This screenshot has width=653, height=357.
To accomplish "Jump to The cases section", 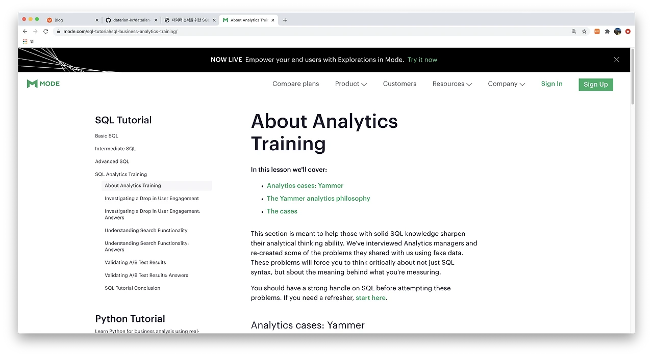I will tap(282, 211).
